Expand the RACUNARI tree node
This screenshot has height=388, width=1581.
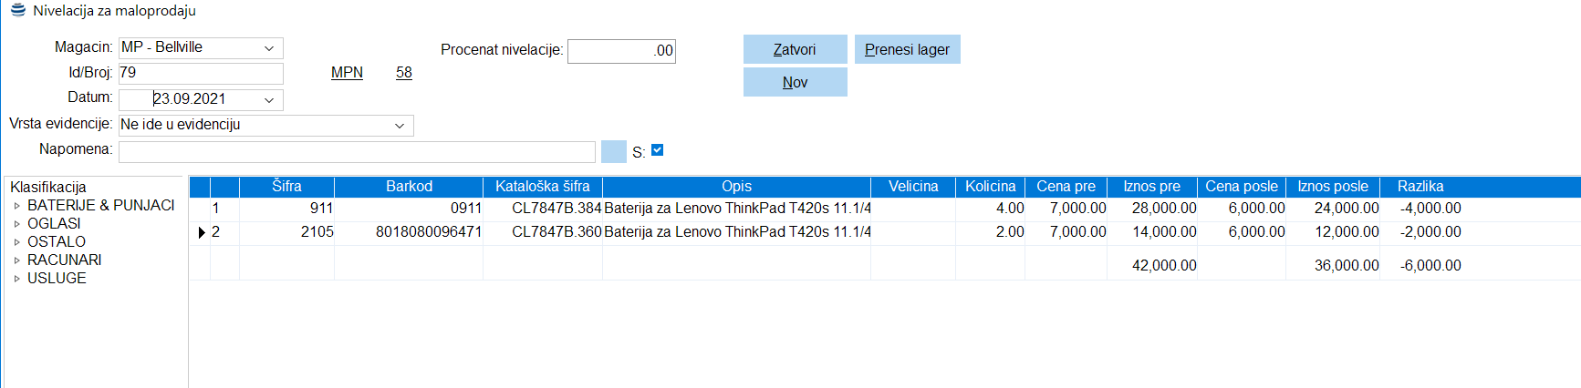(16, 260)
